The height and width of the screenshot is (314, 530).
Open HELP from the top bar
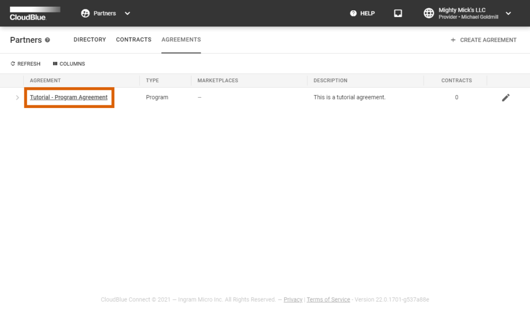click(362, 13)
